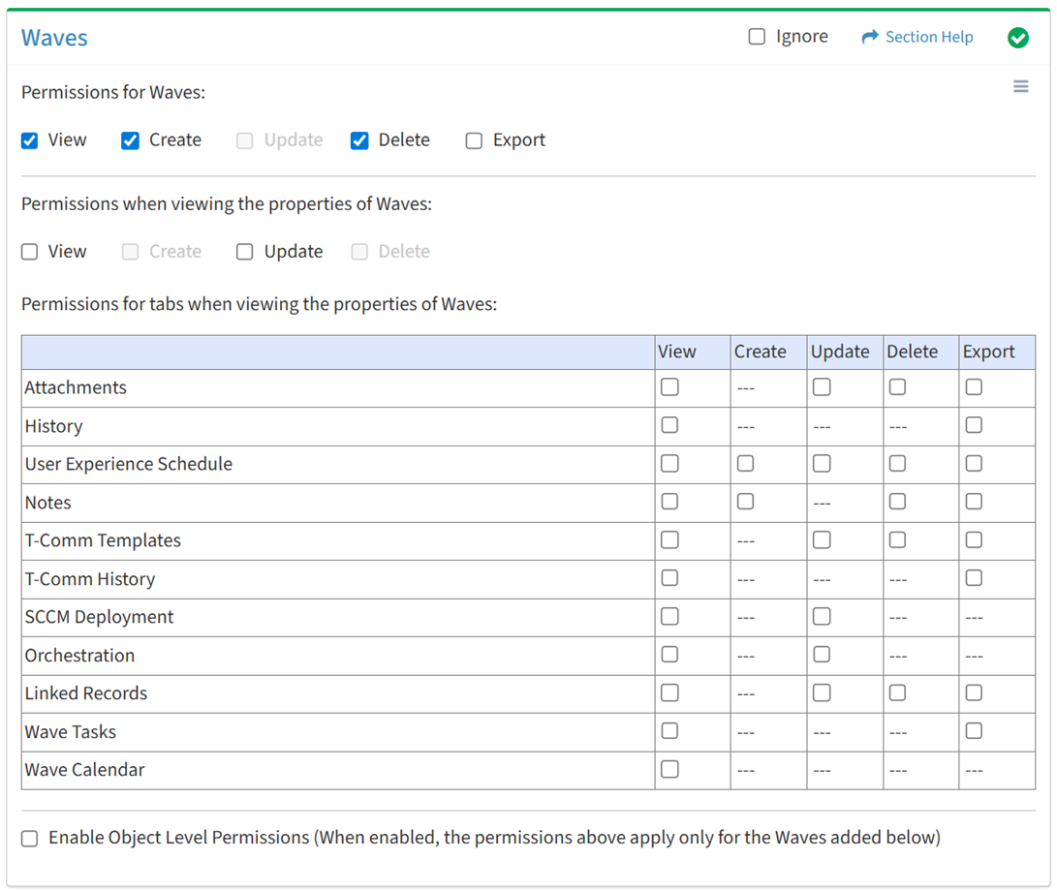Viewport: 1057px width, 891px height.
Task: Check Delete for Notes tab
Action: tap(898, 502)
